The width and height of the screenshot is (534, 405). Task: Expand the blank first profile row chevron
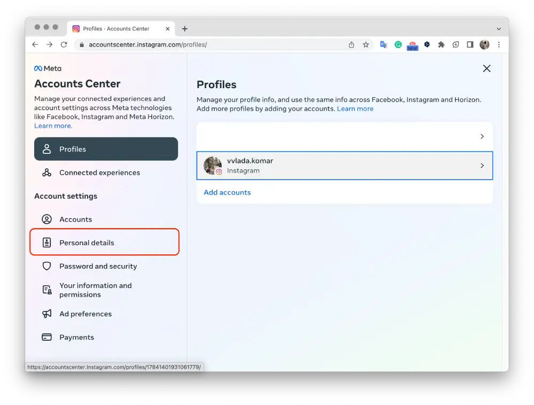(x=482, y=136)
